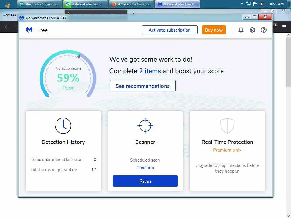Open the help question mark icon
Viewport: 291px width, 218px height.
click(x=263, y=30)
